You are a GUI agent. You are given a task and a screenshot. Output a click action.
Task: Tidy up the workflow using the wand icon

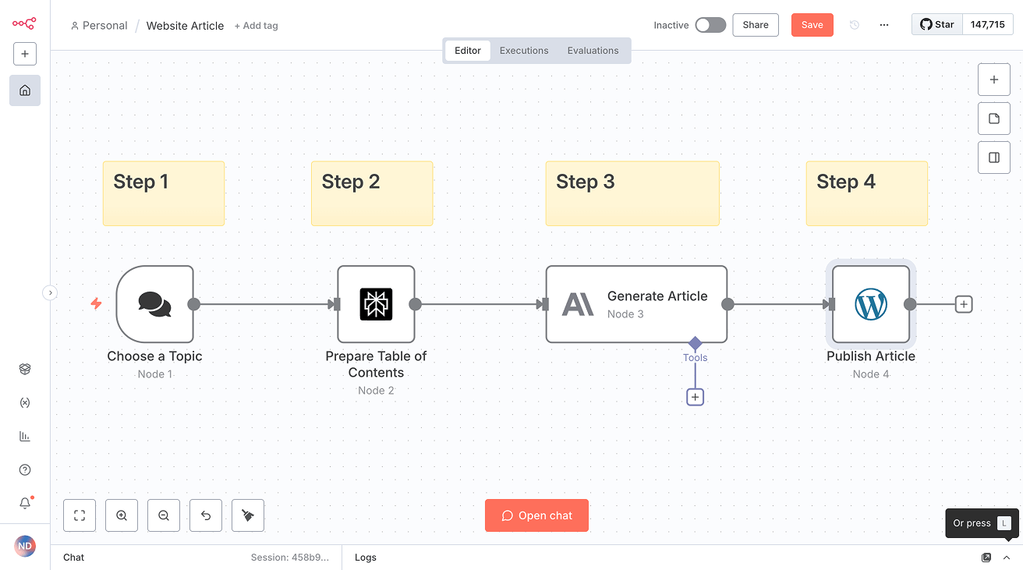pyautogui.click(x=247, y=515)
